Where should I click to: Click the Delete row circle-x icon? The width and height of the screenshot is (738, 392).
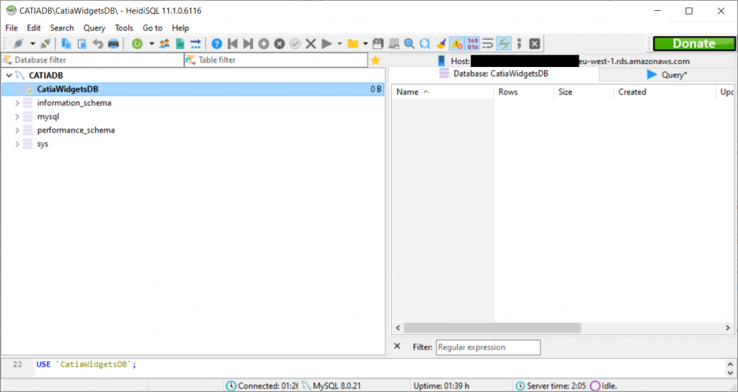pyautogui.click(x=280, y=44)
